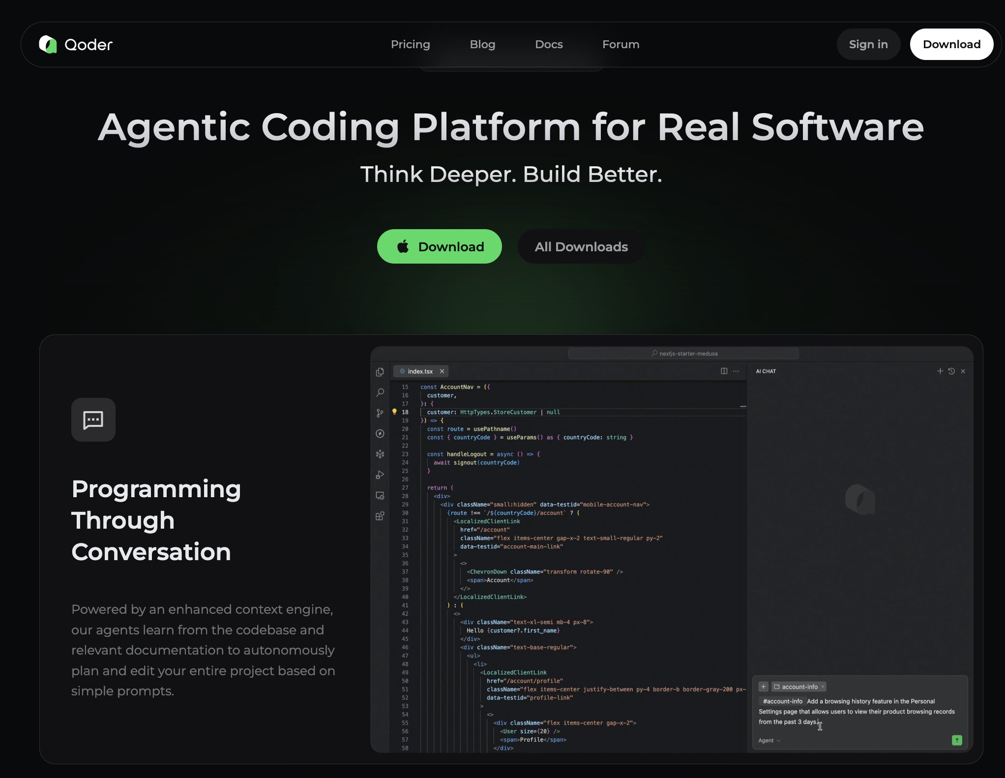Open the Source Control branch icon
This screenshot has height=778, width=1005.
click(x=380, y=413)
